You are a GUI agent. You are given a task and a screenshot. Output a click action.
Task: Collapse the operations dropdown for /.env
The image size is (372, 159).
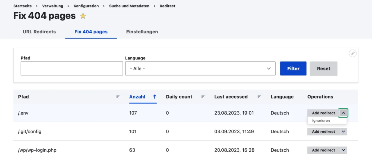point(343,113)
